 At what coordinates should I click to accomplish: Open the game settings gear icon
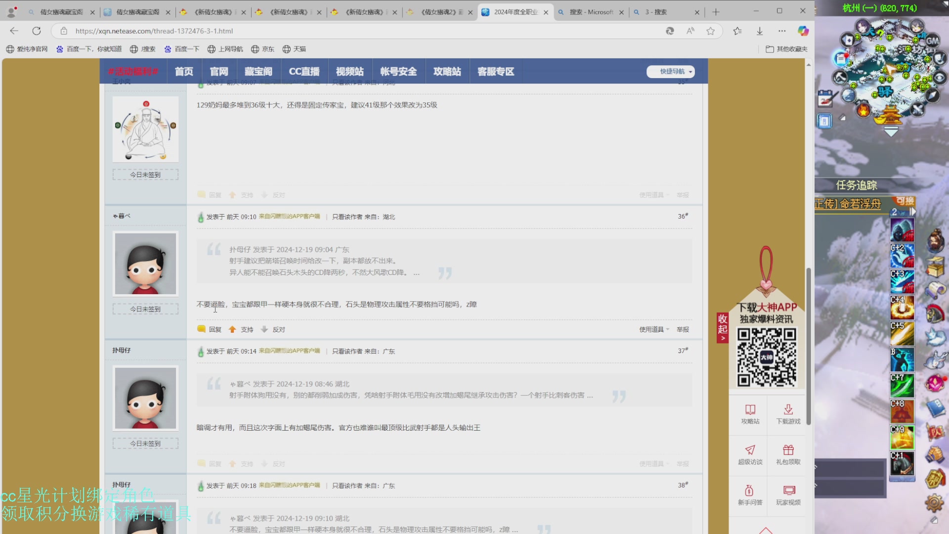click(934, 503)
